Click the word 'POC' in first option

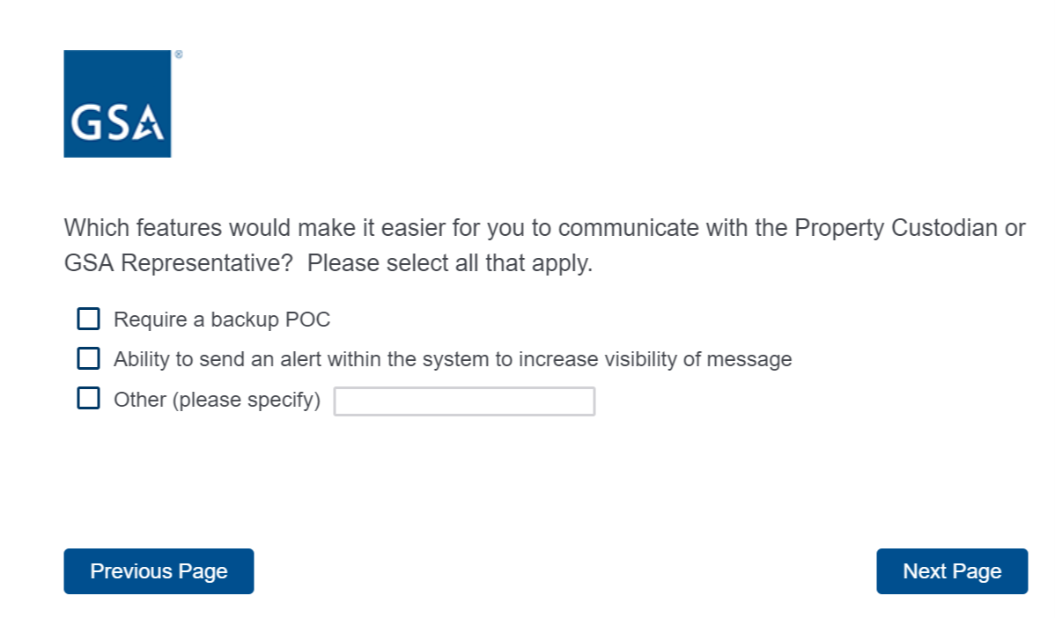coord(308,320)
